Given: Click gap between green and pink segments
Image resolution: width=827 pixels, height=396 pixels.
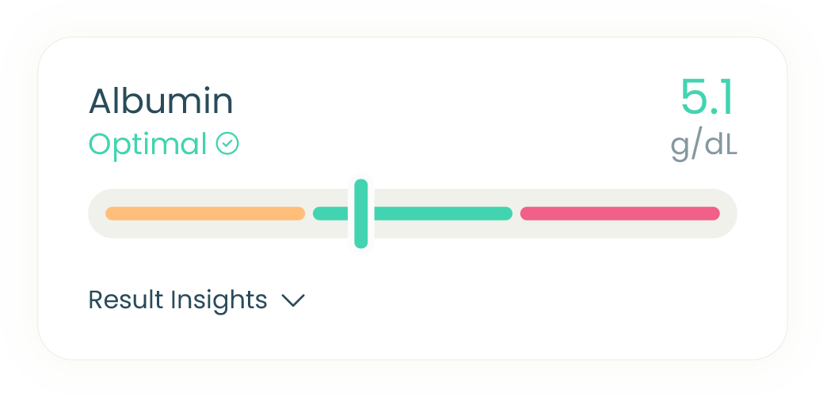Looking at the screenshot, I should tap(516, 213).
